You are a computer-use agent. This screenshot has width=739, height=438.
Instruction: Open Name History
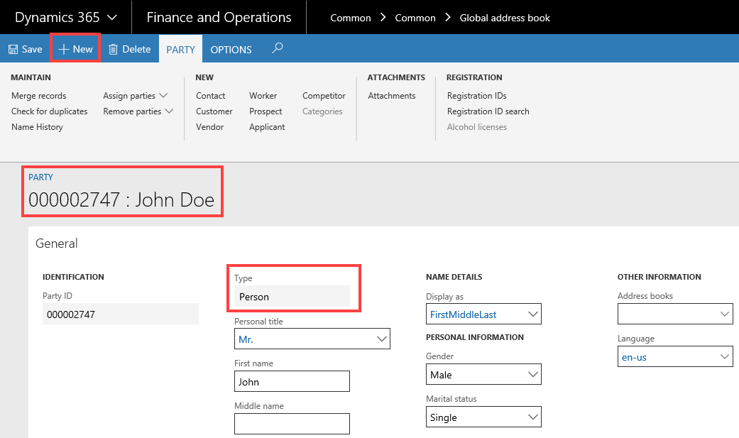[x=37, y=127]
